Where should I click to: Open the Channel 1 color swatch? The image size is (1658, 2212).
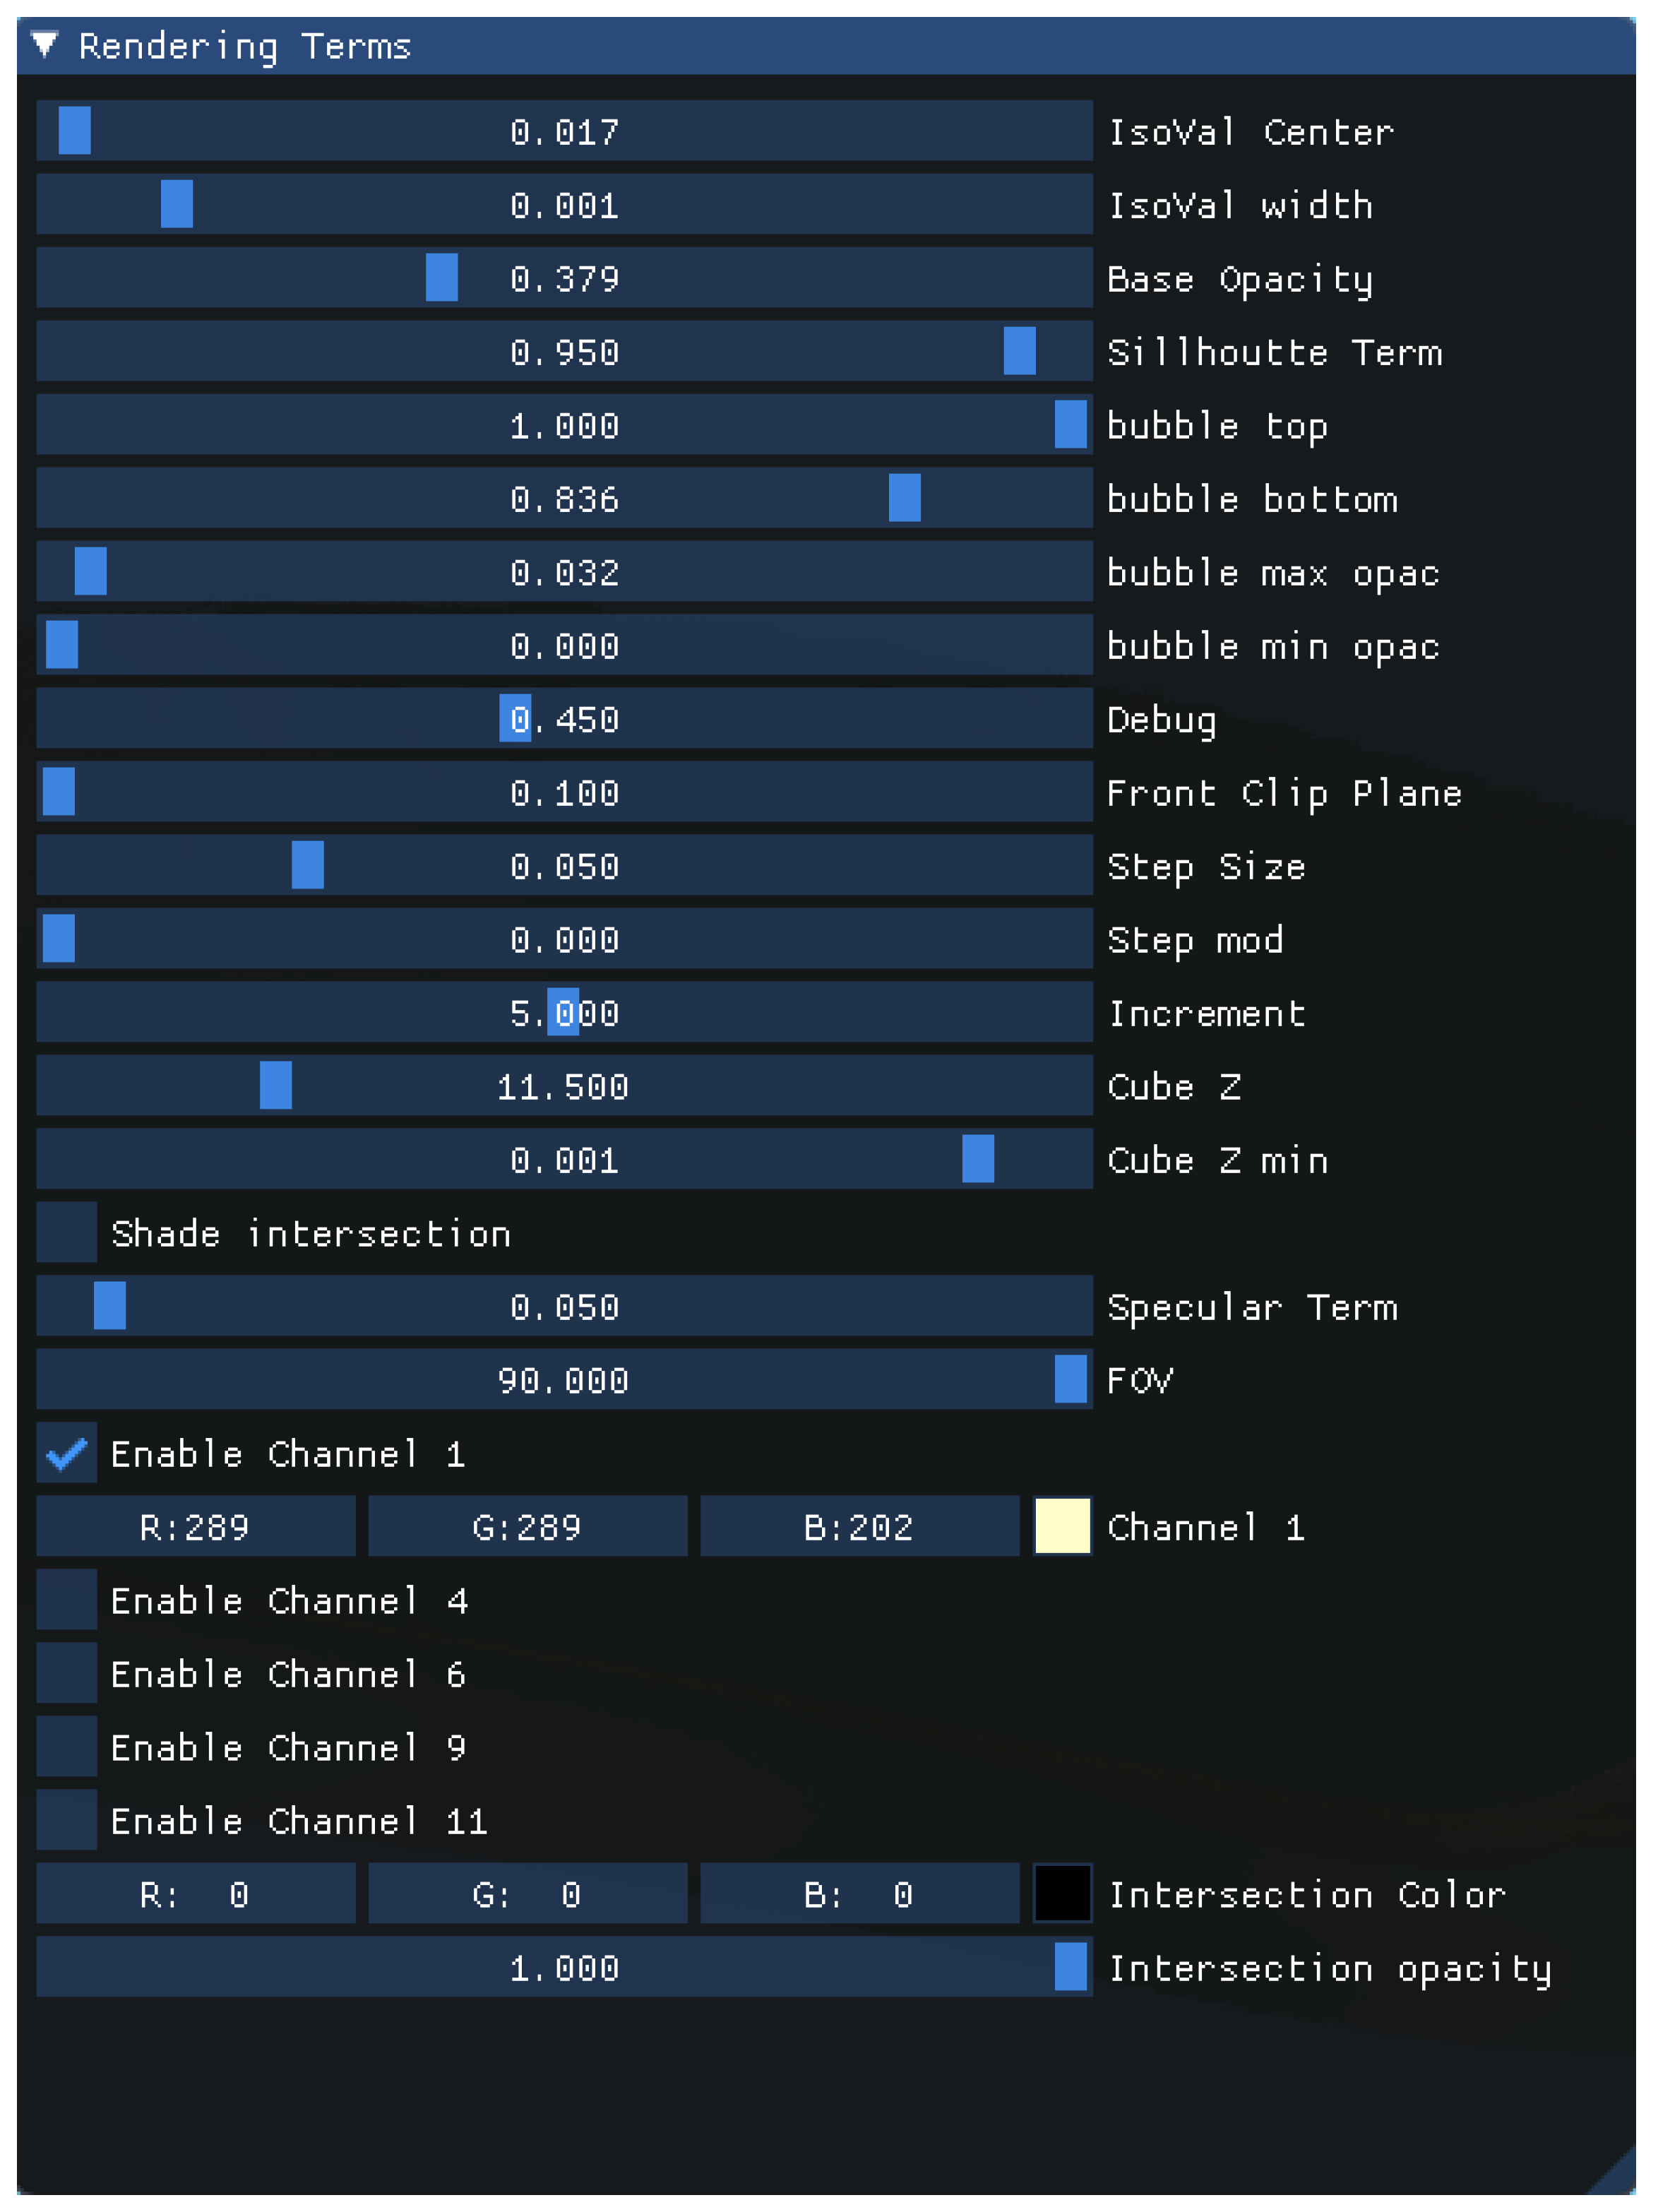point(1062,1526)
